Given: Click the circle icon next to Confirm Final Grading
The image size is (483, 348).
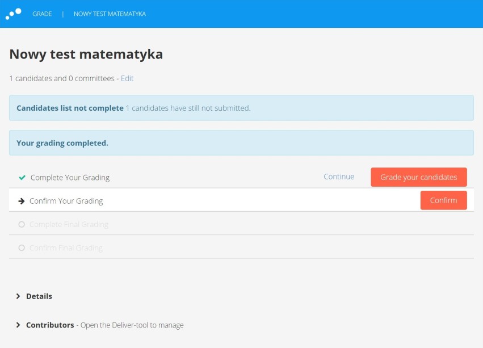Looking at the screenshot, I should point(22,248).
